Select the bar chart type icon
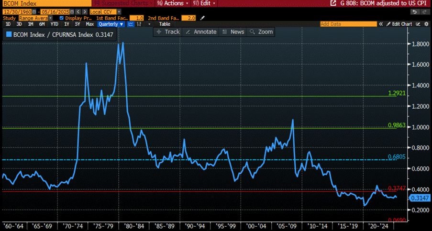Image resolution: width=432 pixels, height=231 pixels. coord(139,24)
